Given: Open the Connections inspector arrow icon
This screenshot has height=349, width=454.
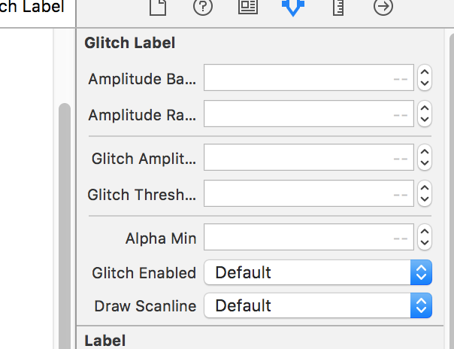Looking at the screenshot, I should 383,7.
